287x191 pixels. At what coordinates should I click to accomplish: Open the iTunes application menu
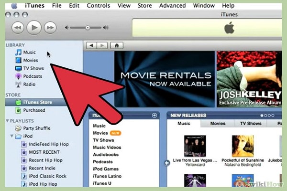click(x=34, y=6)
